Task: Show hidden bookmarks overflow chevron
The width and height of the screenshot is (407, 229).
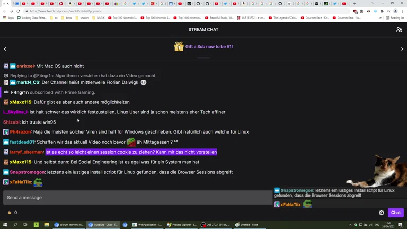Action: [381, 18]
